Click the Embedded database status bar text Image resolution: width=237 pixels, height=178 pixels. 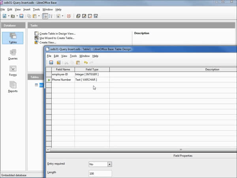(x=14, y=175)
